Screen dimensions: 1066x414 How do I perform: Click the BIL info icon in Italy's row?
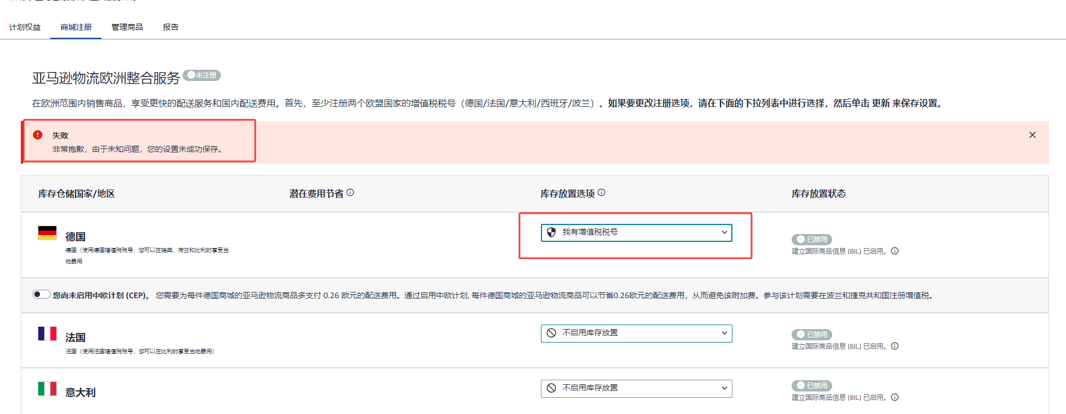(x=895, y=397)
